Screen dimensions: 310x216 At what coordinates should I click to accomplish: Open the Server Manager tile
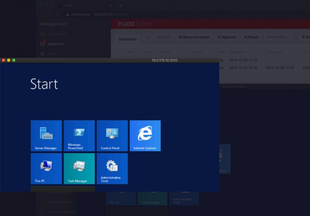46,135
